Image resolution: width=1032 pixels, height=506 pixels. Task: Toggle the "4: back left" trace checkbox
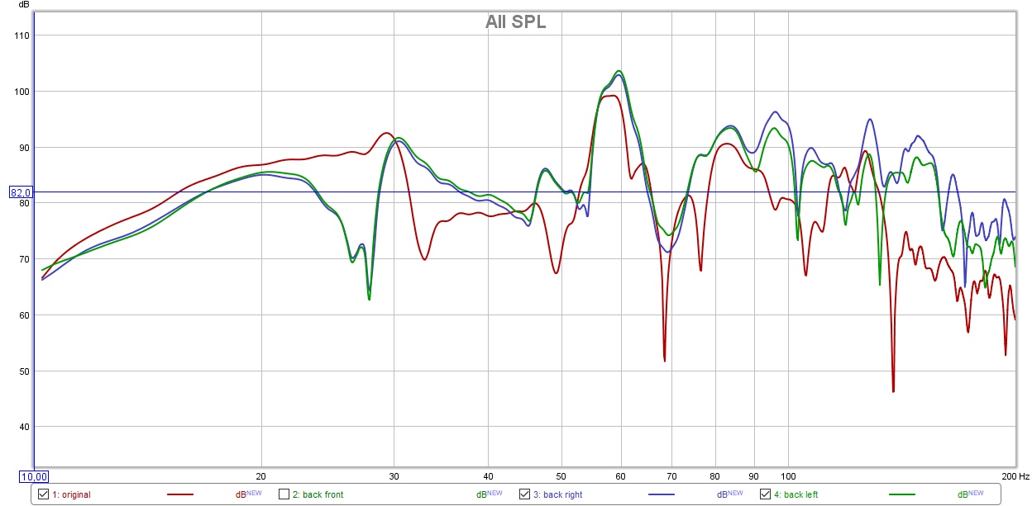click(x=765, y=494)
